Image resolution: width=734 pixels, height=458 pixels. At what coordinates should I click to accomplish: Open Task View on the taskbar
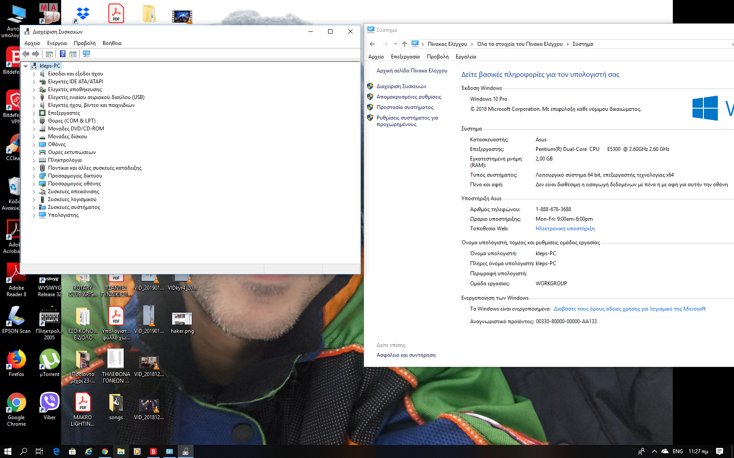point(39,451)
